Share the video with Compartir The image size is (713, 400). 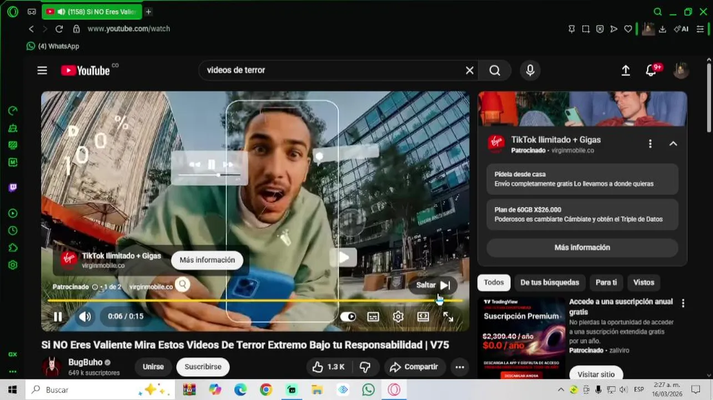[414, 367]
